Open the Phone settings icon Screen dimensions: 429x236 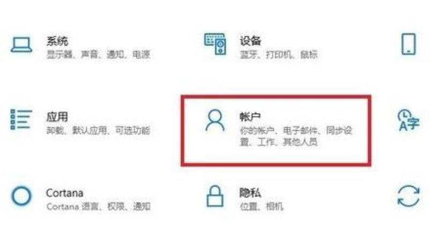(x=409, y=44)
